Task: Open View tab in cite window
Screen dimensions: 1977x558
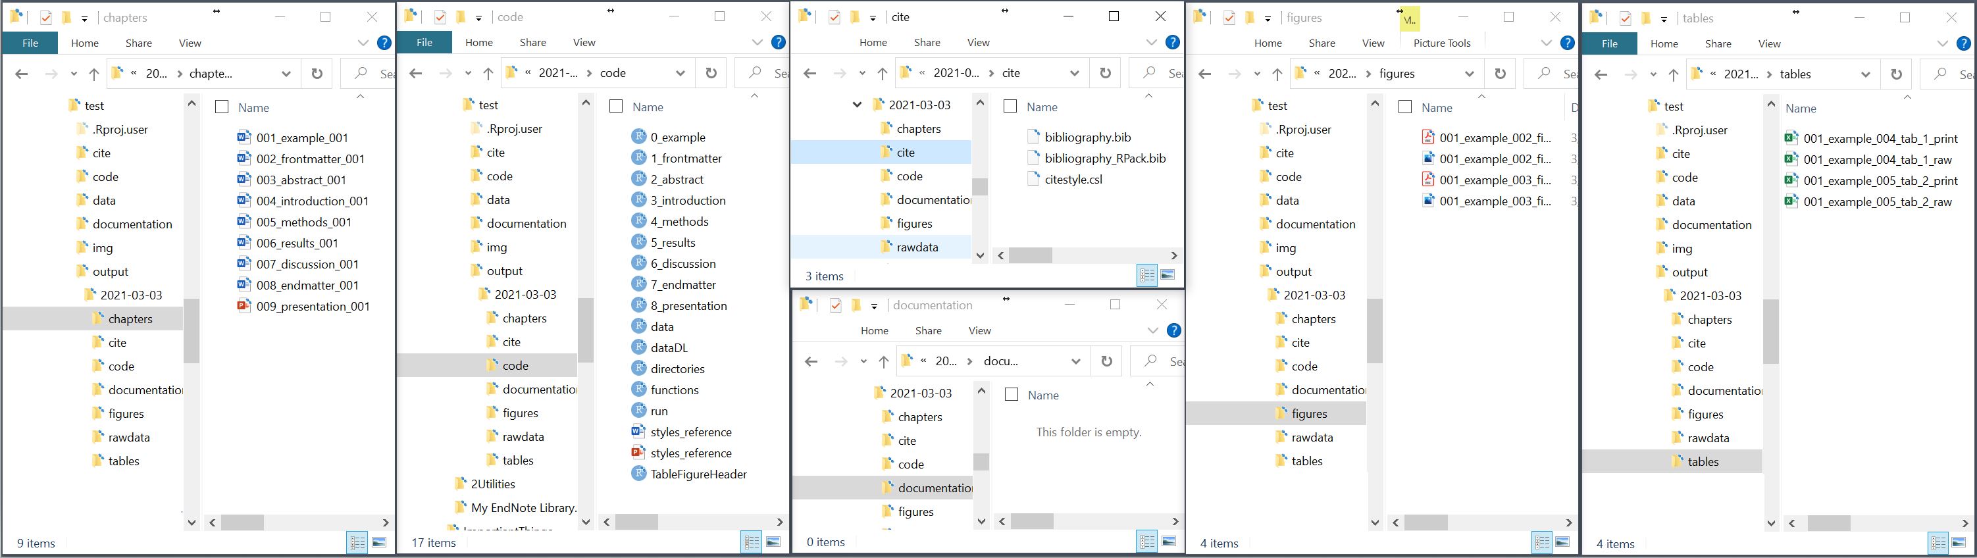Action: [x=978, y=42]
